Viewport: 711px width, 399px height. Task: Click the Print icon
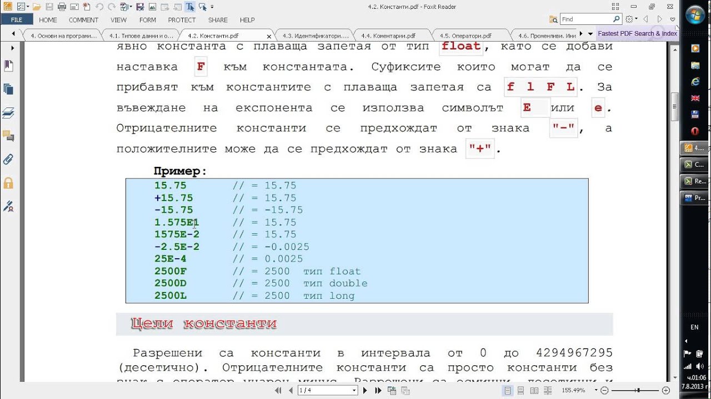[62, 7]
